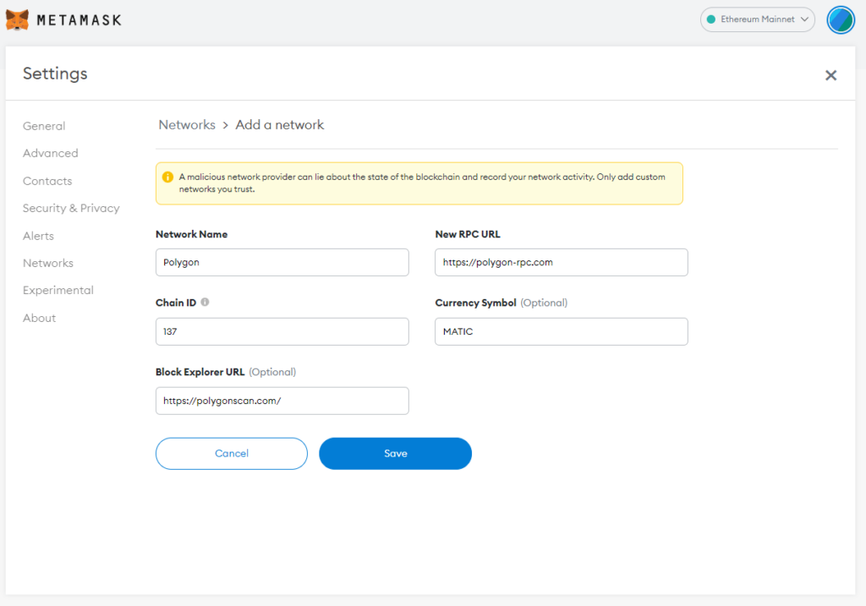Viewport: 866px width, 606px height.
Task: Click the 'Currency Symbol' label
Action: [x=475, y=303]
